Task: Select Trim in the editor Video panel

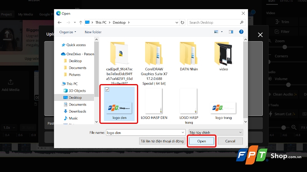Action: click(282, 22)
